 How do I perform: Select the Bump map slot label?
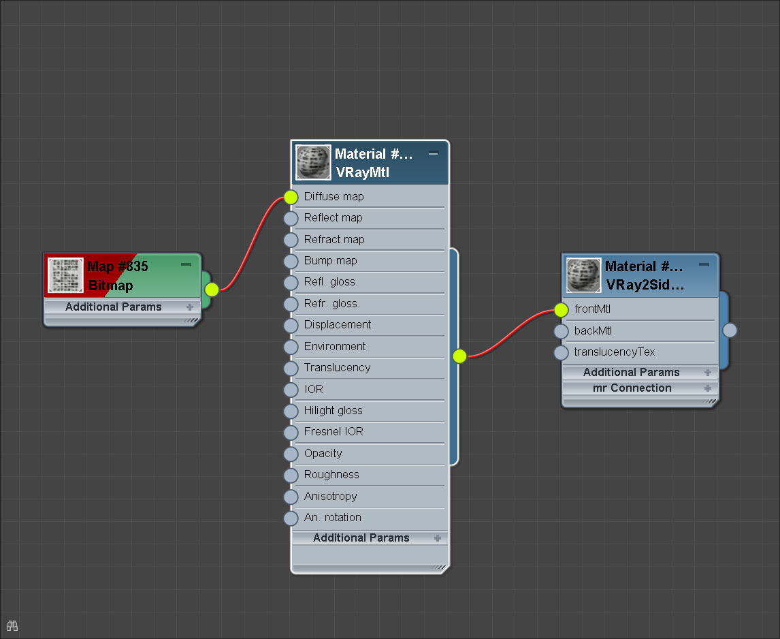pyautogui.click(x=330, y=260)
